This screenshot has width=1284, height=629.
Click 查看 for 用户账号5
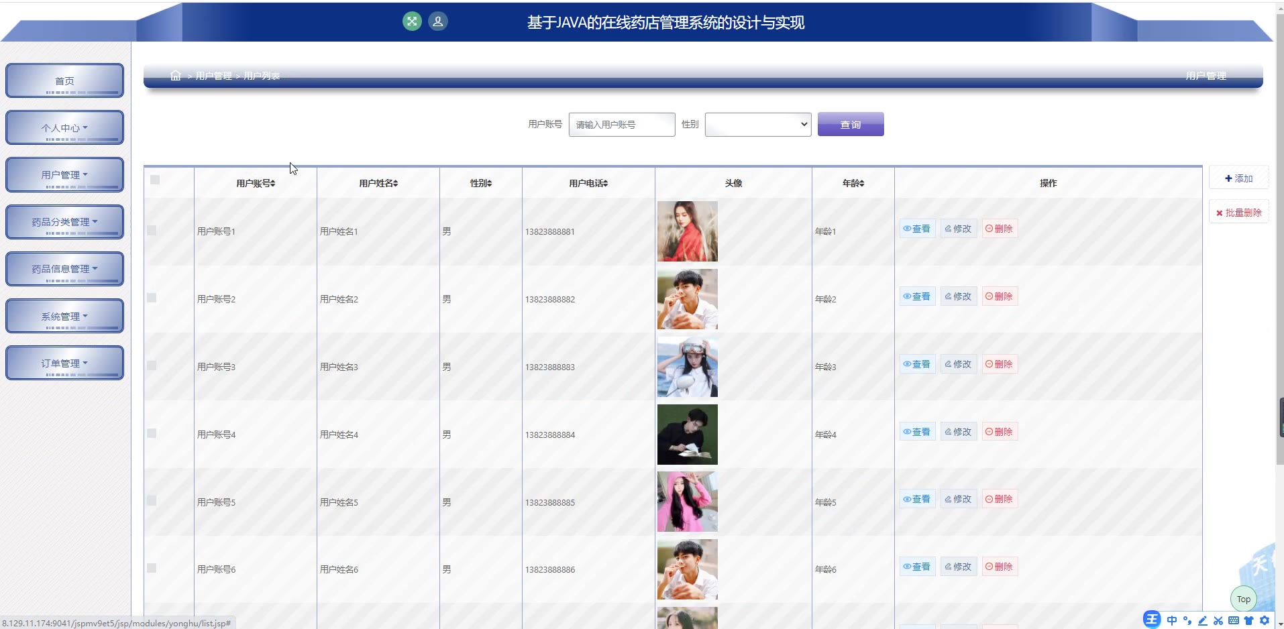[x=917, y=499]
